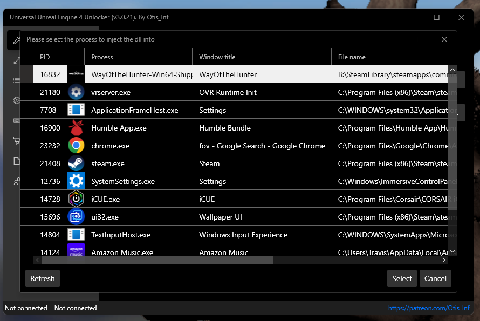Click the vrserver.exe gear icon
This screenshot has width=480, height=321.
pyautogui.click(x=76, y=92)
